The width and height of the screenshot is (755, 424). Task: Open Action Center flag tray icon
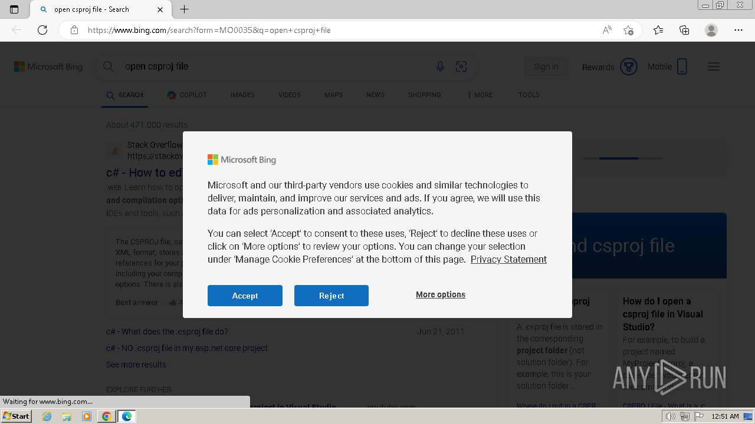tap(698, 416)
